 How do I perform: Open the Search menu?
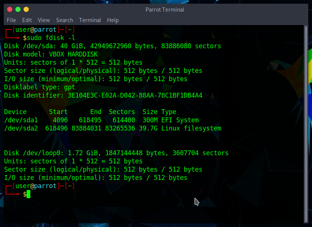(64, 20)
